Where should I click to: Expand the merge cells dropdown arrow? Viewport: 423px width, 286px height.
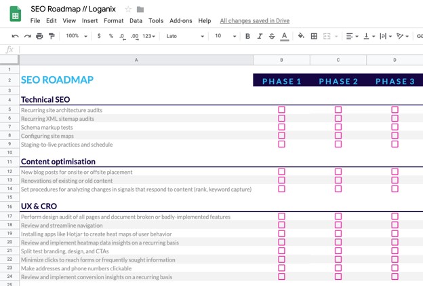[336, 36]
